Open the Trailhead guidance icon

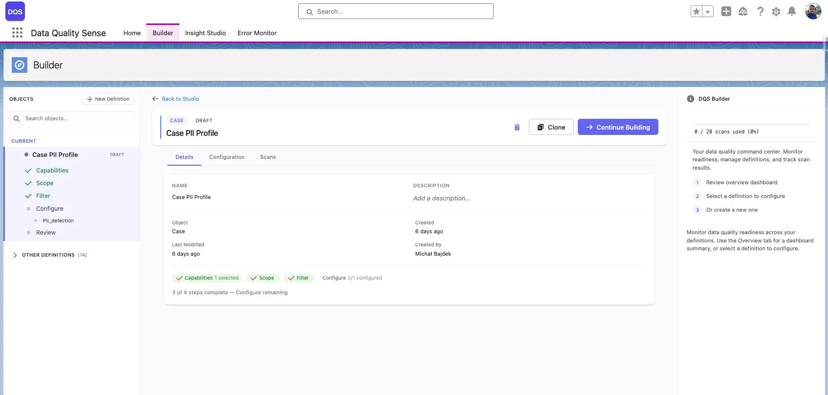[x=743, y=11]
